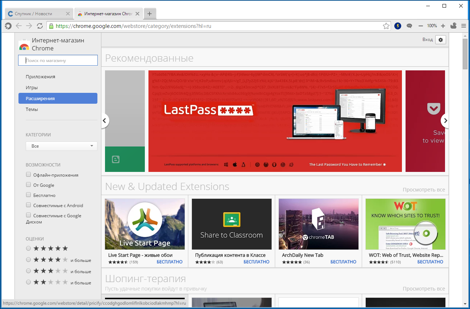Click the Вход sign-in link
The image size is (470, 309).
pyautogui.click(x=428, y=40)
